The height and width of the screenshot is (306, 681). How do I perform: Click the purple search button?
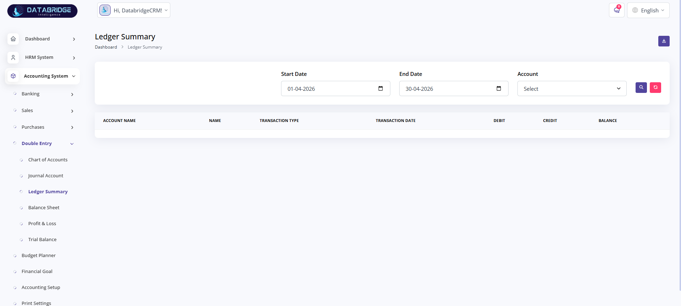tap(641, 88)
